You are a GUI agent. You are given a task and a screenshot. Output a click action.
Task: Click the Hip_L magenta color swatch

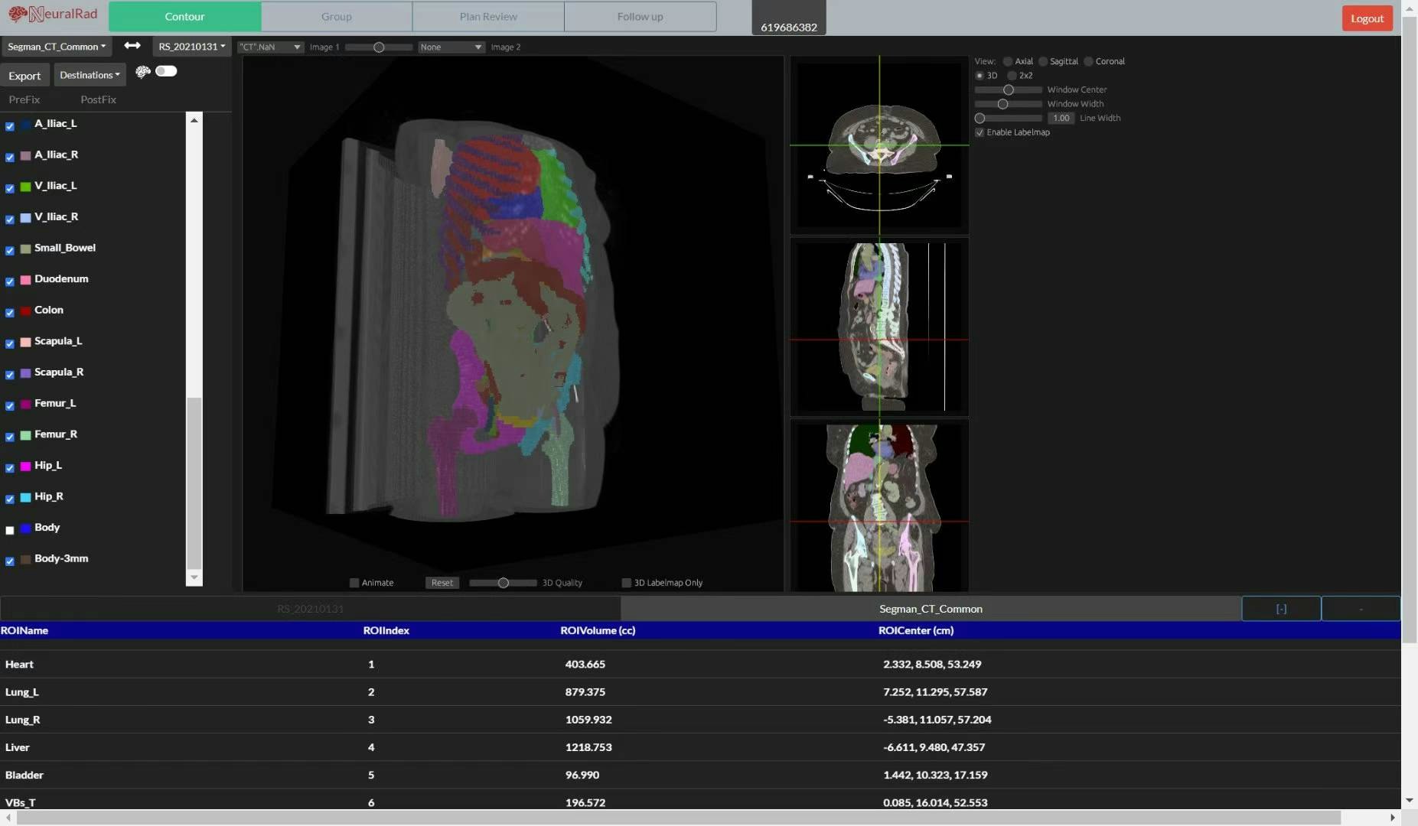click(25, 467)
